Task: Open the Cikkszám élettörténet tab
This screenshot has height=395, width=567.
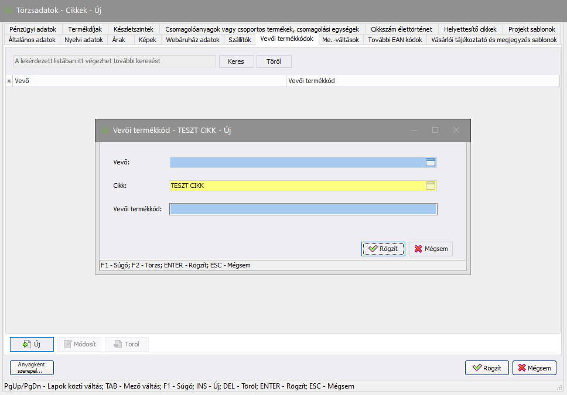Action: [x=401, y=29]
